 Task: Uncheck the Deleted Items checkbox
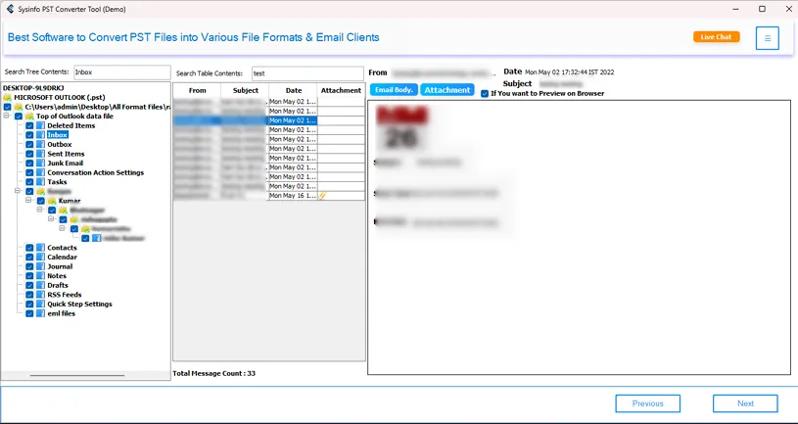[x=29, y=125]
